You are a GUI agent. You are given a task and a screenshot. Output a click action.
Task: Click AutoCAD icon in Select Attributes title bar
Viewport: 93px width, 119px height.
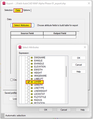(x=20, y=47)
